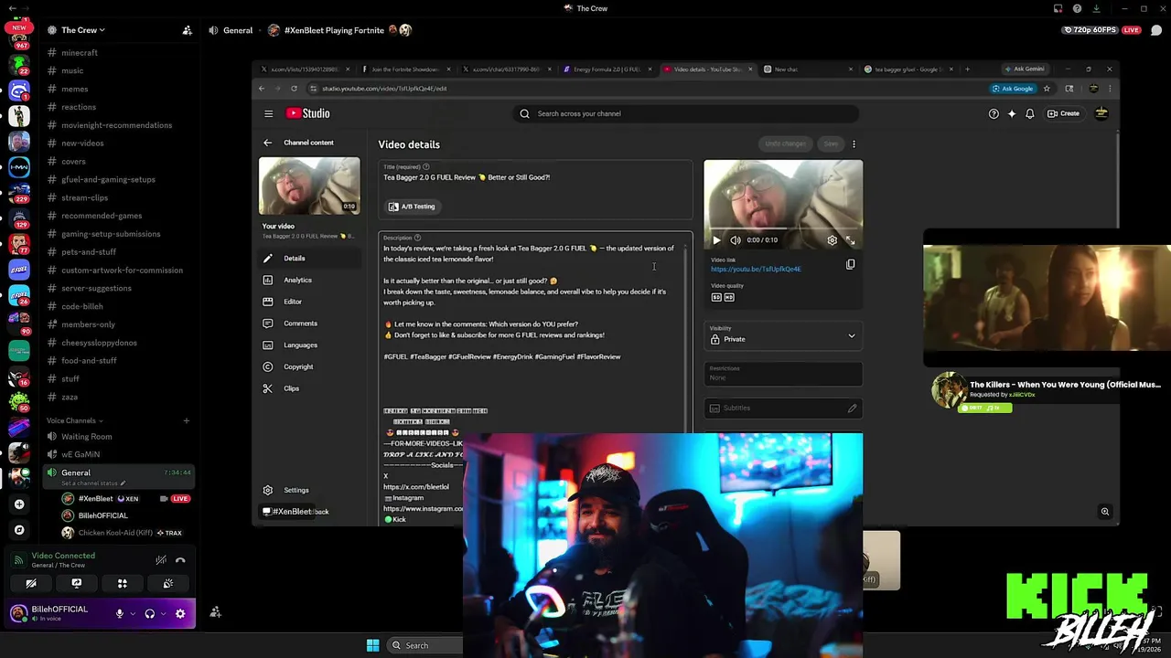Click the YouTube Studio logo
Screen dimensions: 1171x658
click(307, 113)
